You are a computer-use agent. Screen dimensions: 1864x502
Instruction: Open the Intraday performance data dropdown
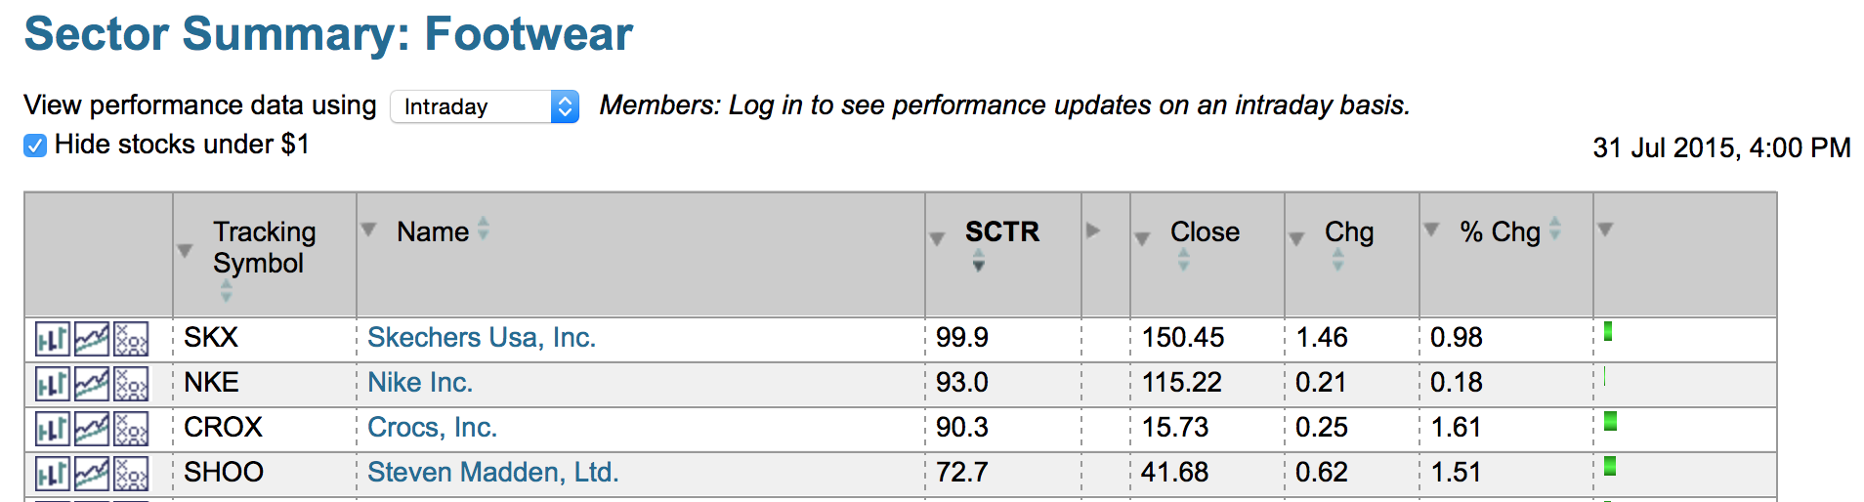click(484, 106)
